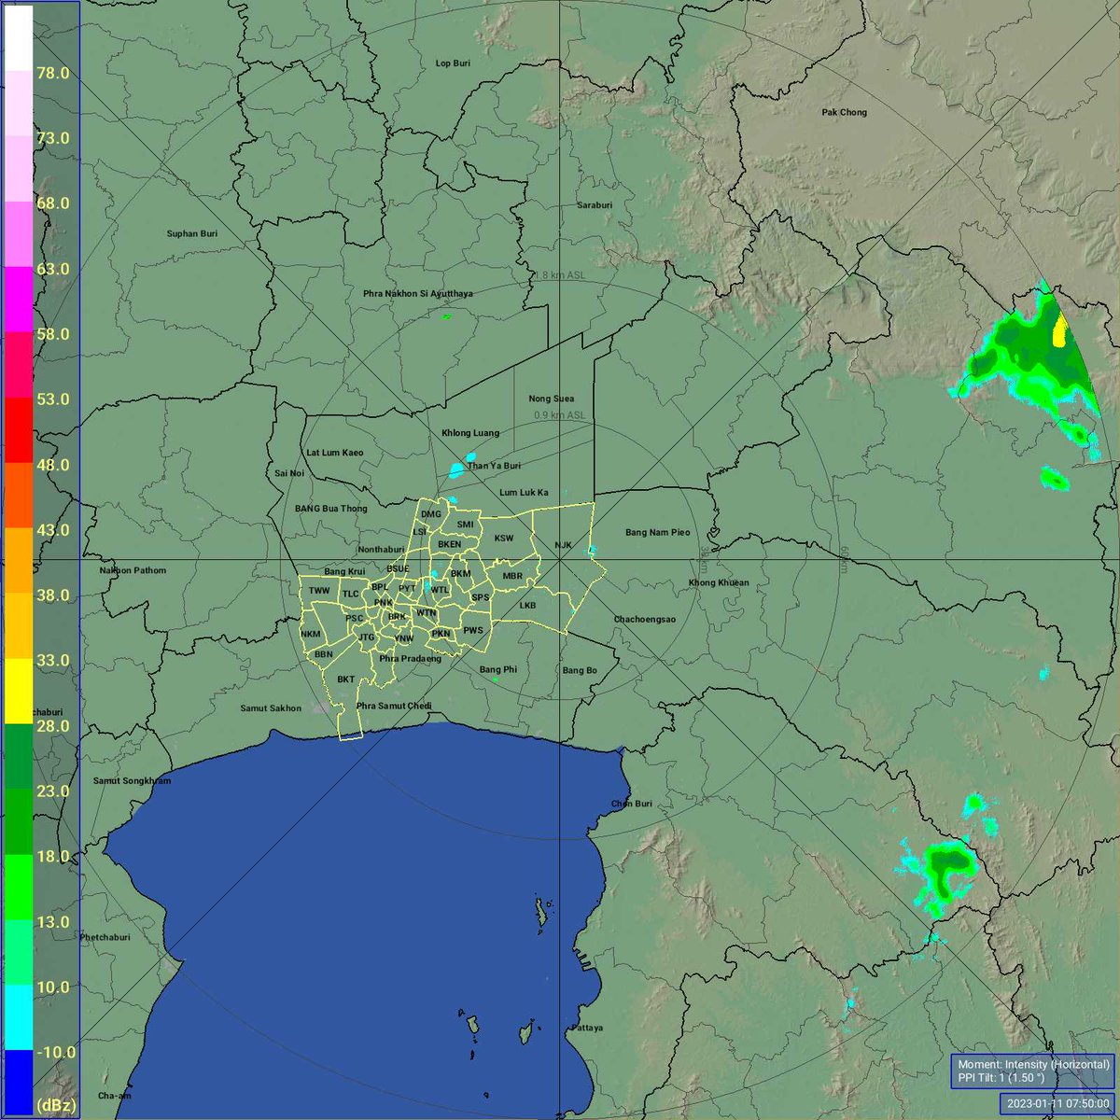Click the bright green 13–18 dBz legend swatch
This screenshot has height=1120, width=1120.
19,887
